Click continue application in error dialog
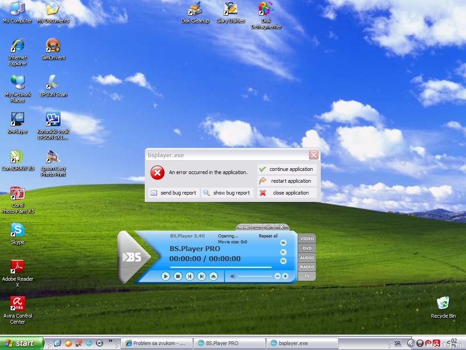 [287, 169]
